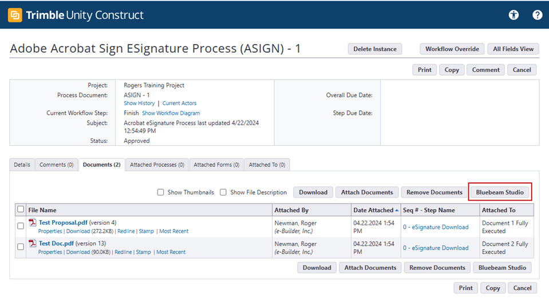Click the bottom Cancel button
Image resolution: width=549 pixels, height=303 pixels.
(x=522, y=288)
